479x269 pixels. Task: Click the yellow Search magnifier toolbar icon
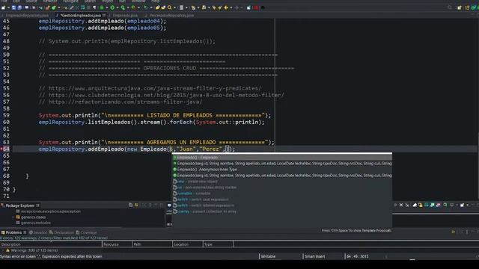click(x=169, y=7)
